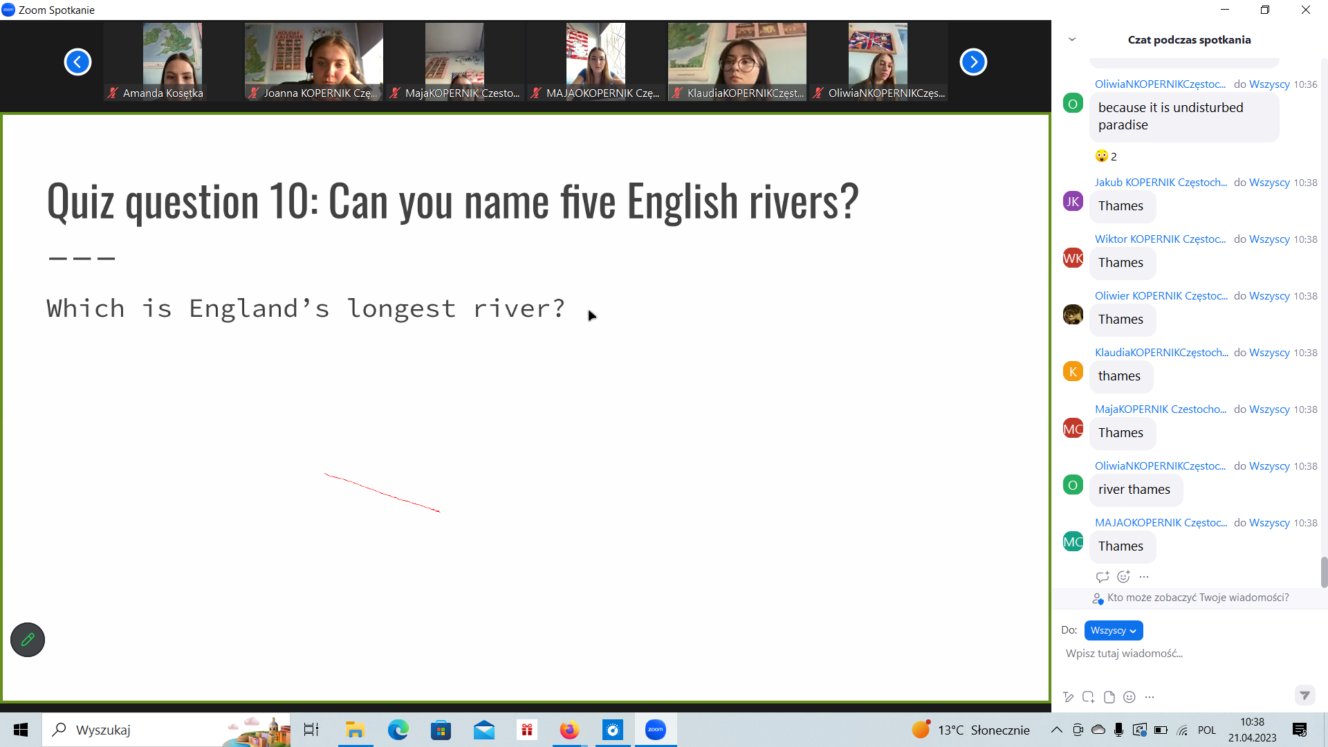Open more chat composer options

click(1150, 697)
